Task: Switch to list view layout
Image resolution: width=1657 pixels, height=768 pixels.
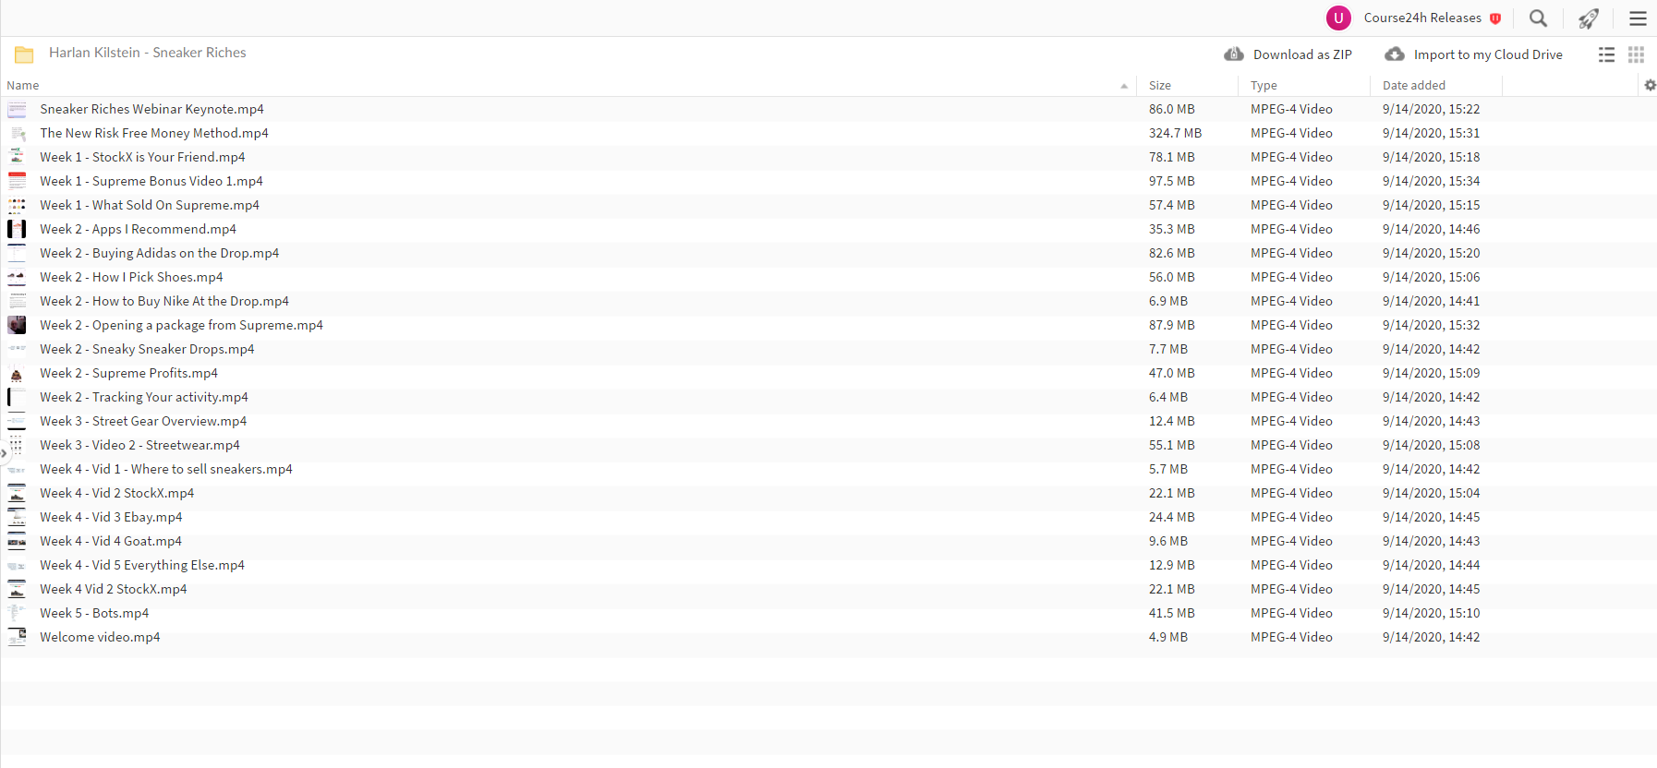Action: 1607,54
